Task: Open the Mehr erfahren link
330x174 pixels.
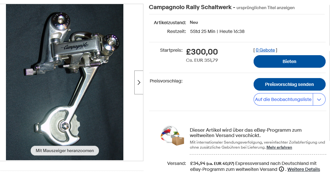Action: pyautogui.click(x=279, y=147)
